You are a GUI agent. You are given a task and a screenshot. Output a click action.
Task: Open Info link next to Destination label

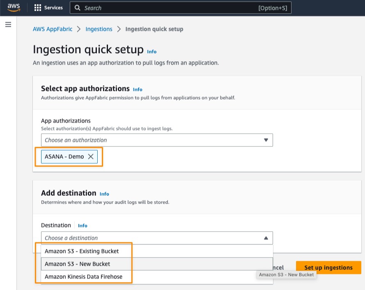coord(83,225)
